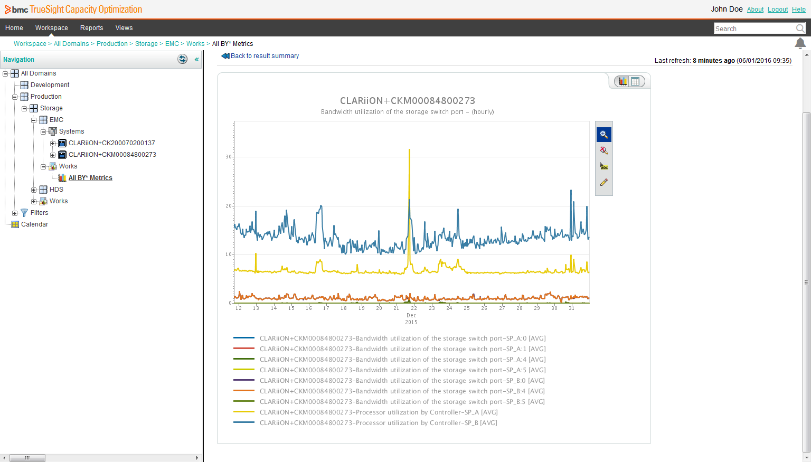Screen dimensions: 811x462
Task: Click the reset zoom chart tool icon
Action: 603,150
